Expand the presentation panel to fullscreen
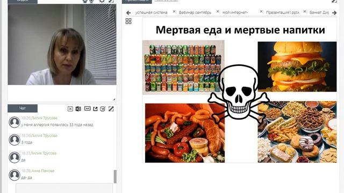This screenshot has width=344, height=193. pyautogui.click(x=334, y=1)
